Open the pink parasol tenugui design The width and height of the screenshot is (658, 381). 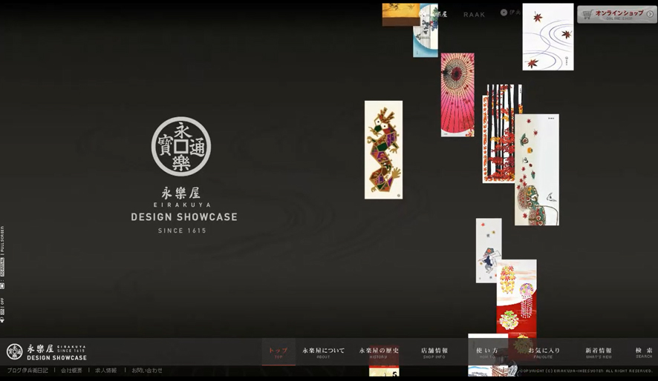457,95
